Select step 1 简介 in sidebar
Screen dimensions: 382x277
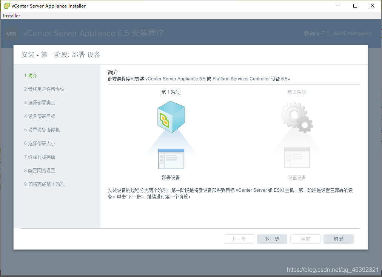click(x=31, y=75)
